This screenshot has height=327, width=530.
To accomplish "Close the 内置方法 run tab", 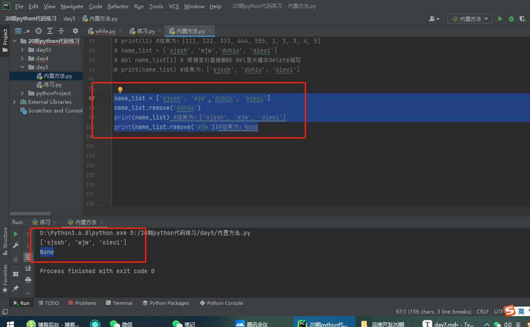I will (102, 222).
